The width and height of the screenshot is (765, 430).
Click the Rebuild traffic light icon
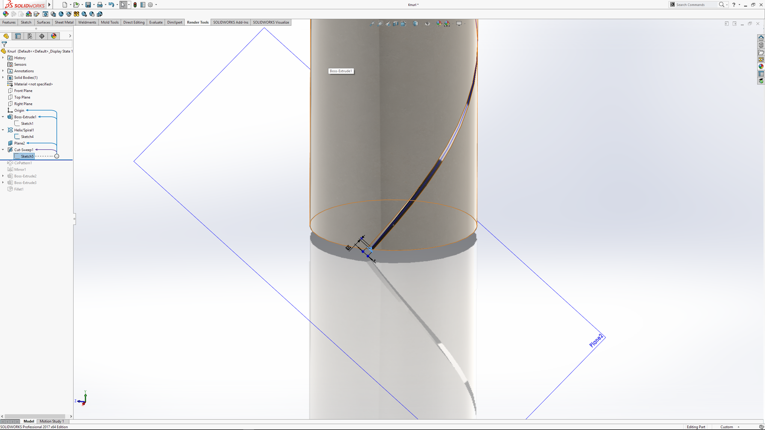click(135, 5)
